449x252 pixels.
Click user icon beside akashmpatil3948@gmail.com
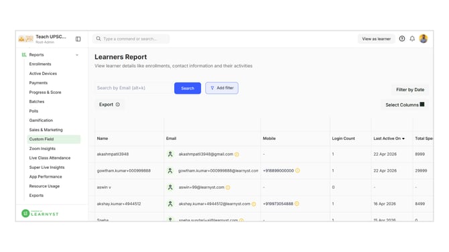(170, 154)
